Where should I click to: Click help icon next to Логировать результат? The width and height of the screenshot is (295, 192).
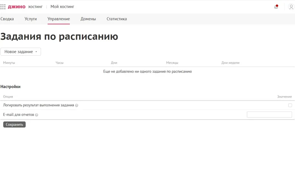[x=77, y=105]
